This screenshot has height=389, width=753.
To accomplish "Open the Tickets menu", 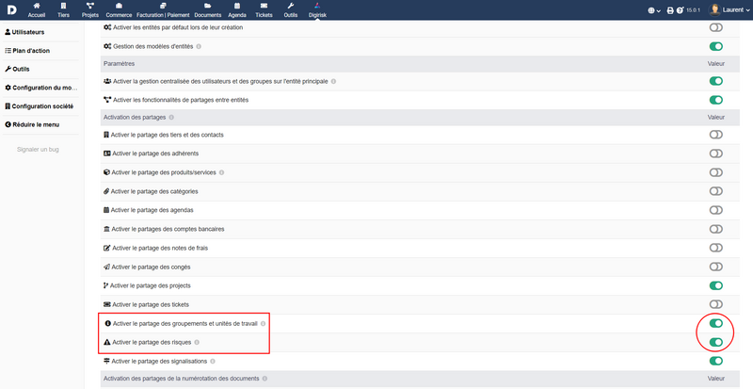I will point(264,9).
